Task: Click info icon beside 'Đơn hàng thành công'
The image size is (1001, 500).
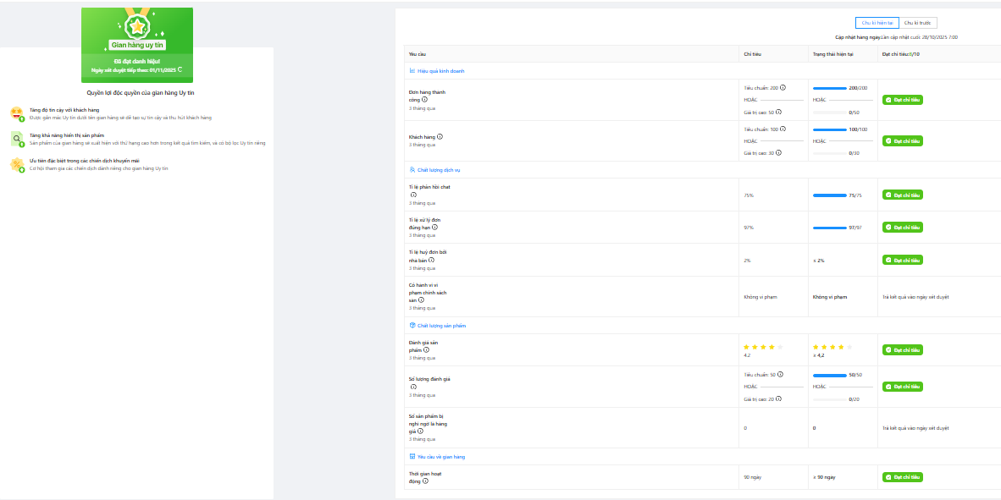Action: click(425, 100)
